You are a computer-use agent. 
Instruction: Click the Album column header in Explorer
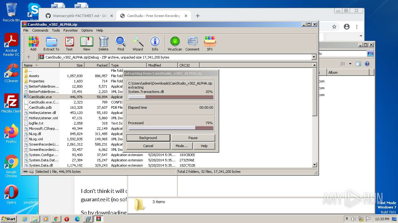(348, 72)
